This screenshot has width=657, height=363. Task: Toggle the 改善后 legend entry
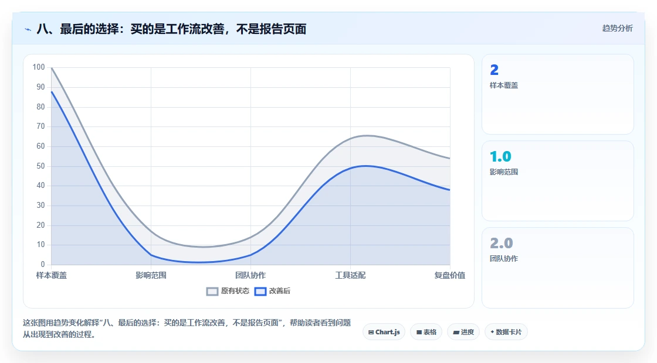(x=272, y=291)
